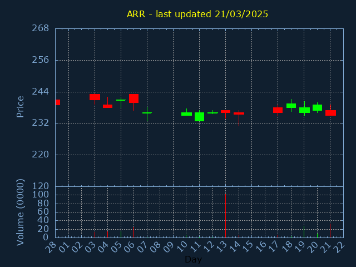Click the tall red volume bar on day 13
Viewport: 356px width, 267px height.
pyautogui.click(x=225, y=216)
